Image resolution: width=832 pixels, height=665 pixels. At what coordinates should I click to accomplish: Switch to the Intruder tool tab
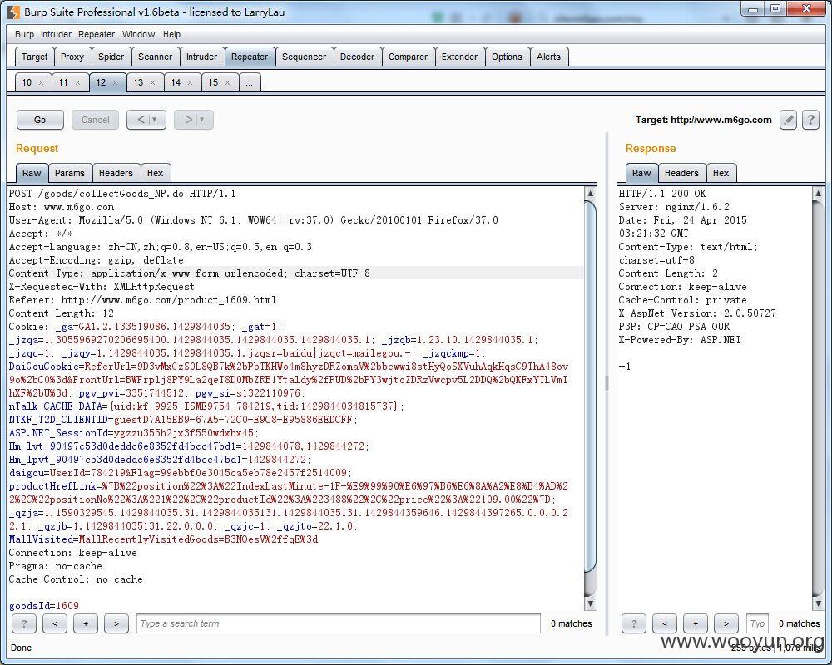(x=201, y=57)
